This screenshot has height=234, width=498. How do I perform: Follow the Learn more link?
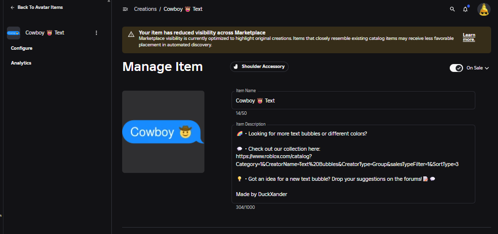pyautogui.click(x=469, y=37)
